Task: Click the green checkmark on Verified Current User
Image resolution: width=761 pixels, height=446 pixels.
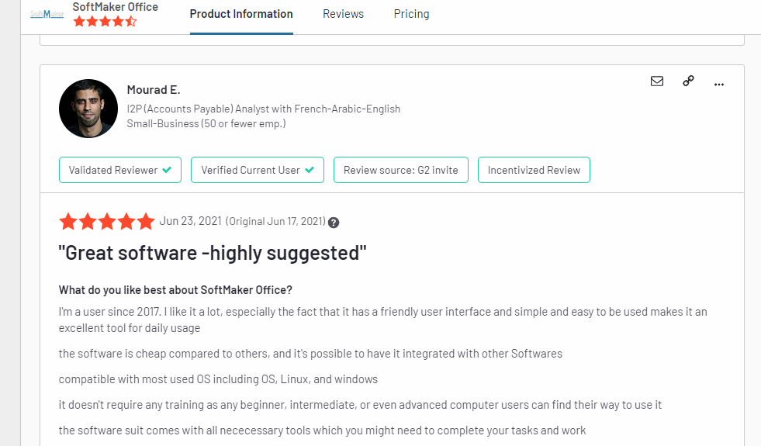Action: pyautogui.click(x=310, y=170)
